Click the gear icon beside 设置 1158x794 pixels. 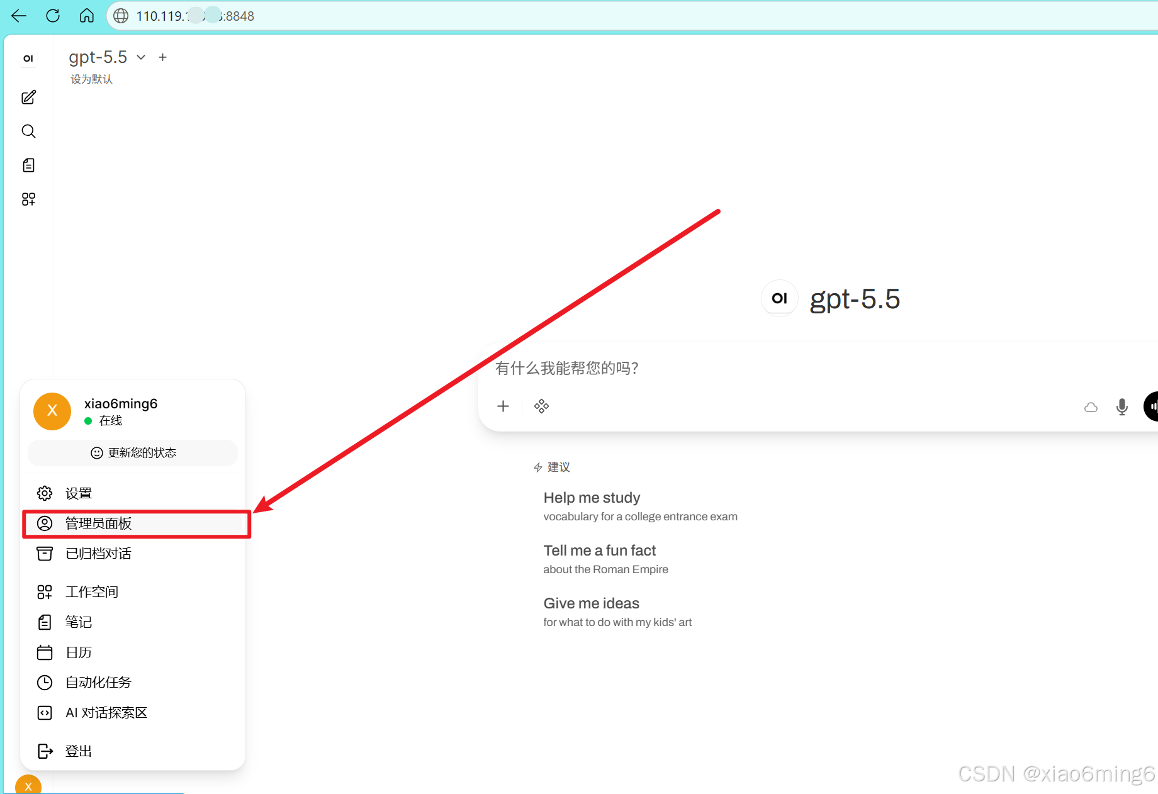click(45, 493)
